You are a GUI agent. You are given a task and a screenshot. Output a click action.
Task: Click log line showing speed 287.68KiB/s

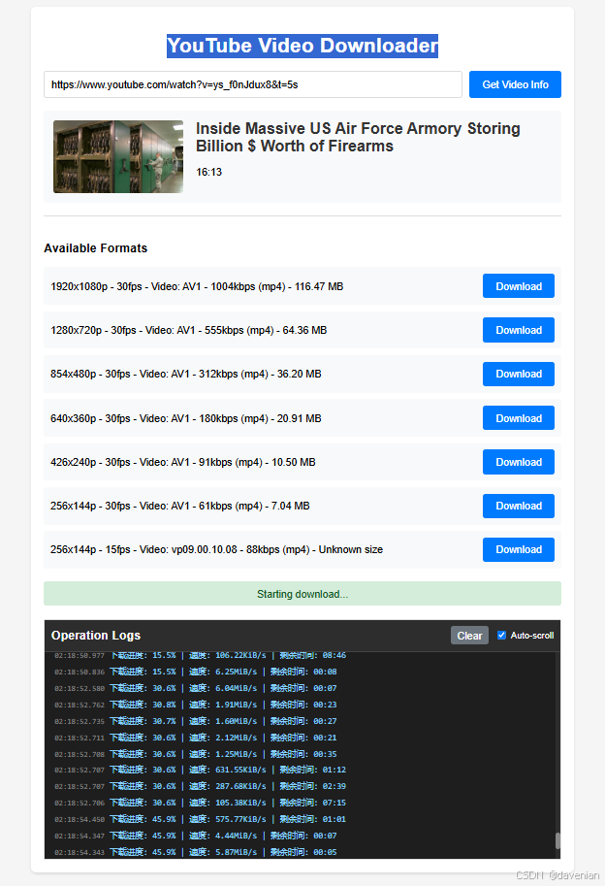(x=201, y=786)
